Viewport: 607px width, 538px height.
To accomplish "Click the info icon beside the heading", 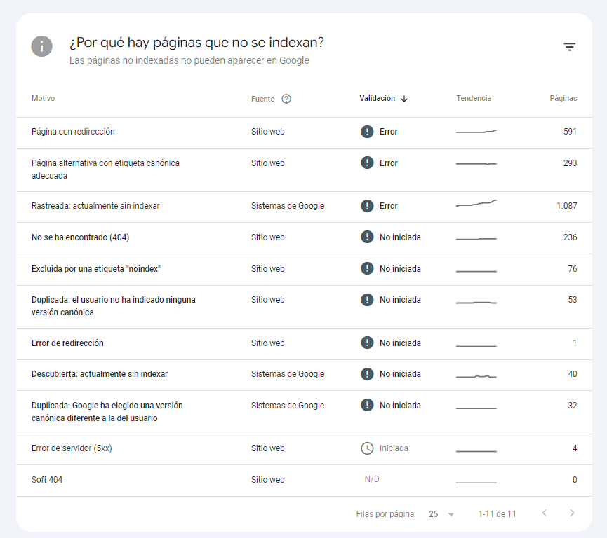I will coord(41,47).
